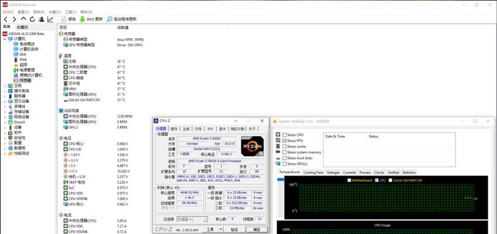Toggle the GALAX QA1M0512N graph checkbox
This screenshot has height=234, width=497.
point(390,180)
